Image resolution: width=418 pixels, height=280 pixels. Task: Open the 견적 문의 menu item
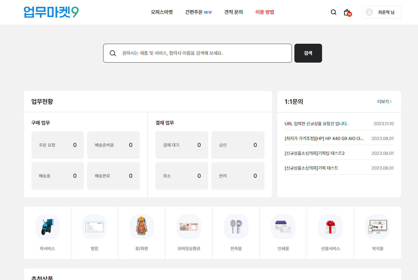233,12
